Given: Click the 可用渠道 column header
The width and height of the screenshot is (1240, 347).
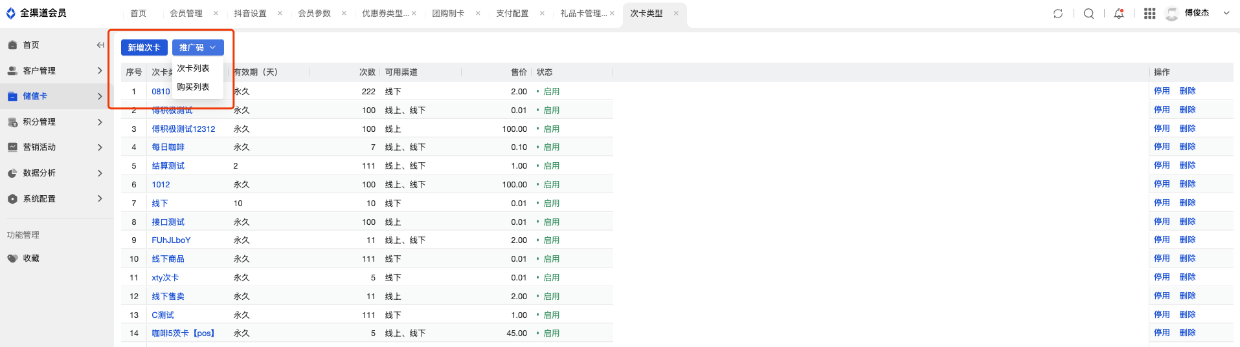Looking at the screenshot, I should point(401,72).
